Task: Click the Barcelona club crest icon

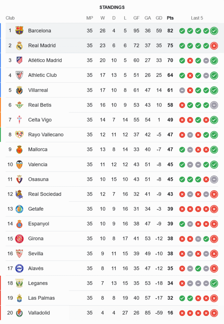Action: [x=19, y=30]
